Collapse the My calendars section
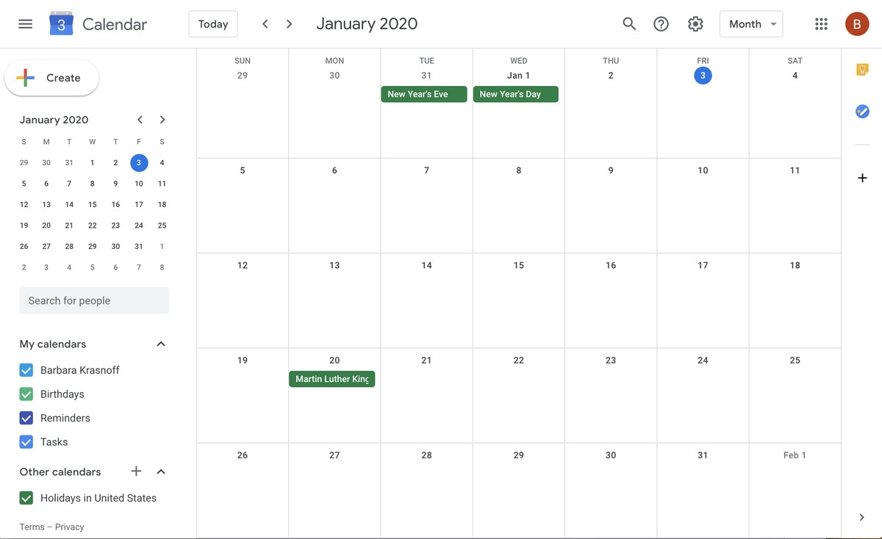The height and width of the screenshot is (539, 882). [161, 344]
